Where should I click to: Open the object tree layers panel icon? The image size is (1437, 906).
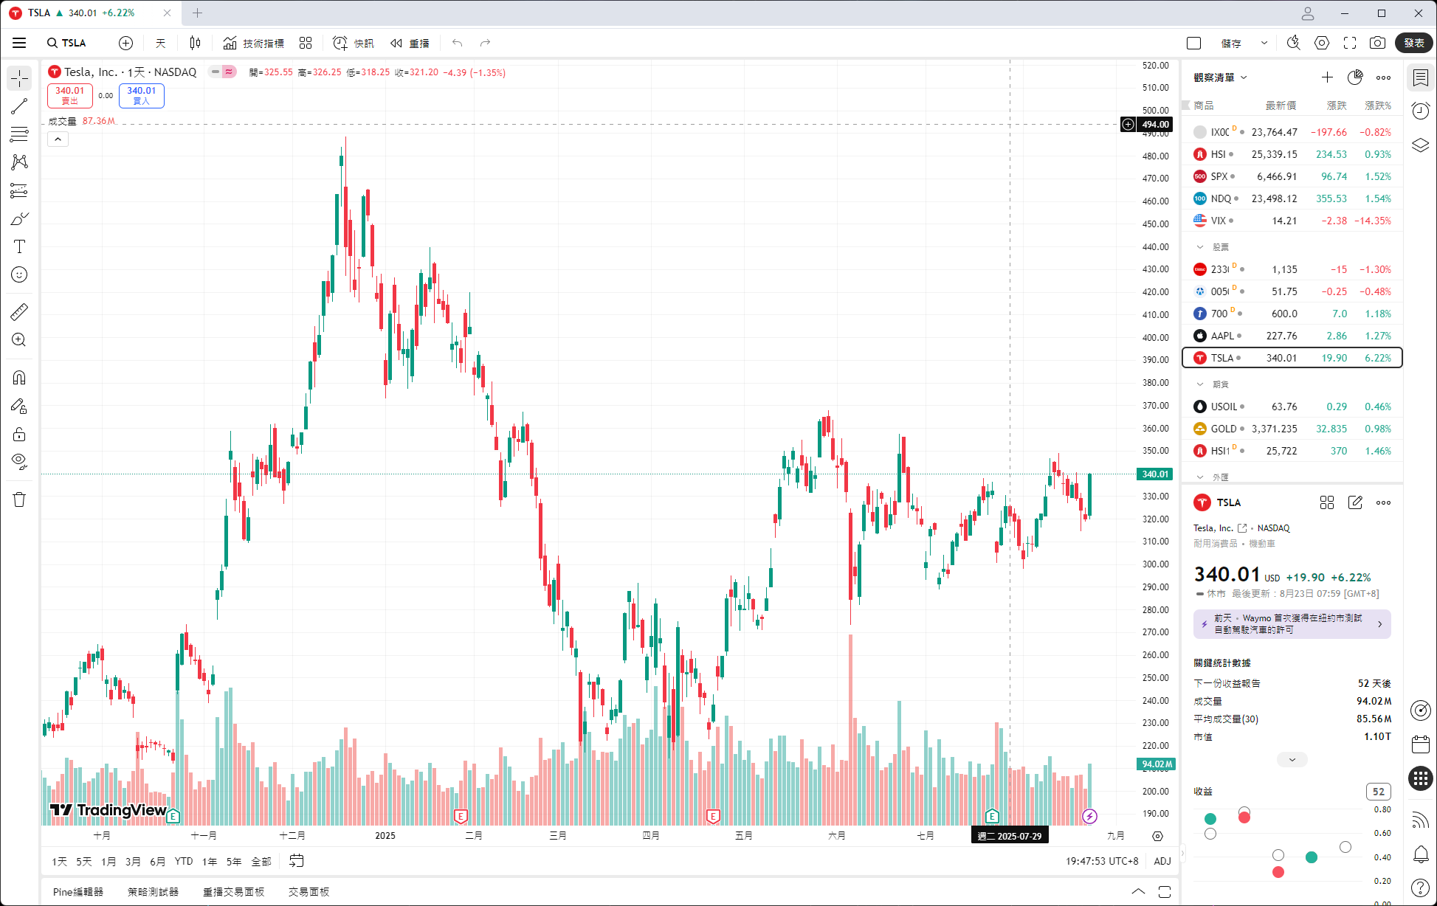pos(1421,145)
